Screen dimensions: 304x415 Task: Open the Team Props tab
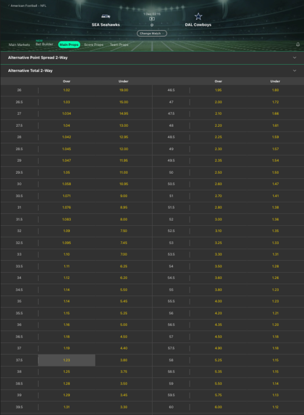pos(119,45)
